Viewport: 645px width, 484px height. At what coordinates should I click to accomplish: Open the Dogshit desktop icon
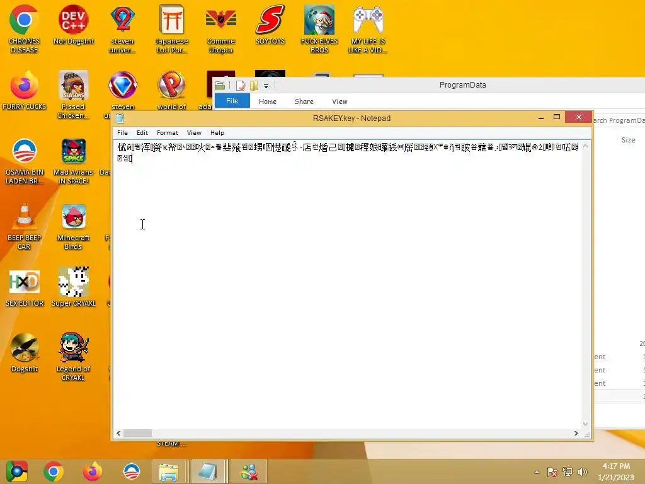coord(24,352)
